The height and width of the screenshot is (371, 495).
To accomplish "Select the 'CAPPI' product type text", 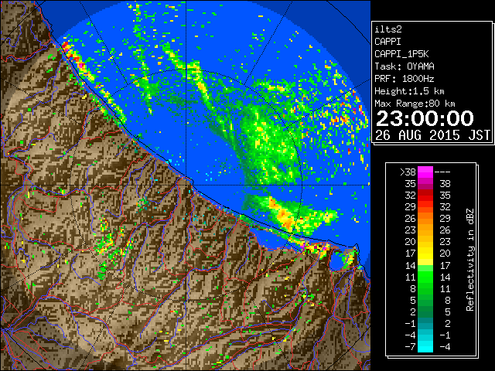I will (387, 42).
